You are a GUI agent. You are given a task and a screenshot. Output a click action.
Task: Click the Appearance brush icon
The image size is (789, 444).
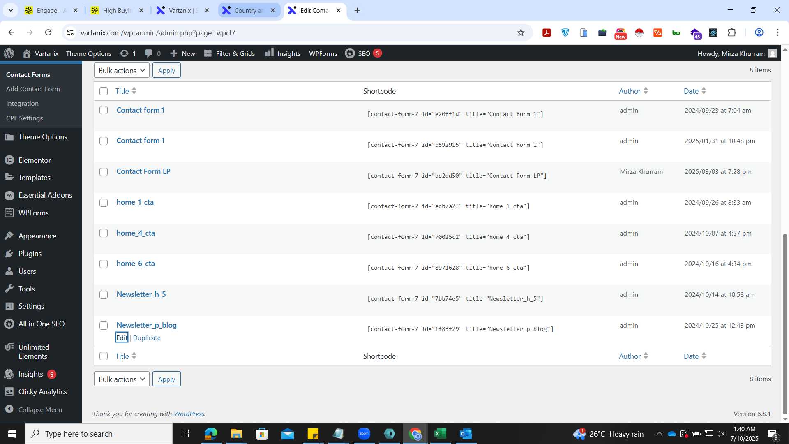(x=9, y=236)
